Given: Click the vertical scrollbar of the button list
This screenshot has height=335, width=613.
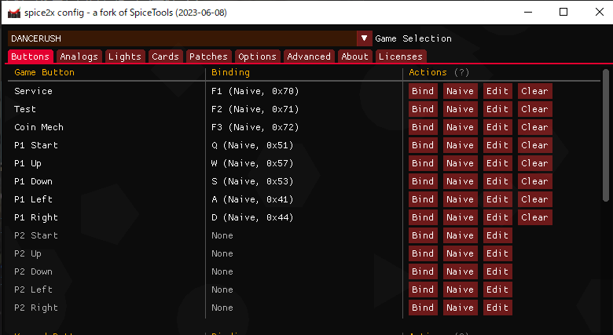Looking at the screenshot, I should tap(606, 133).
